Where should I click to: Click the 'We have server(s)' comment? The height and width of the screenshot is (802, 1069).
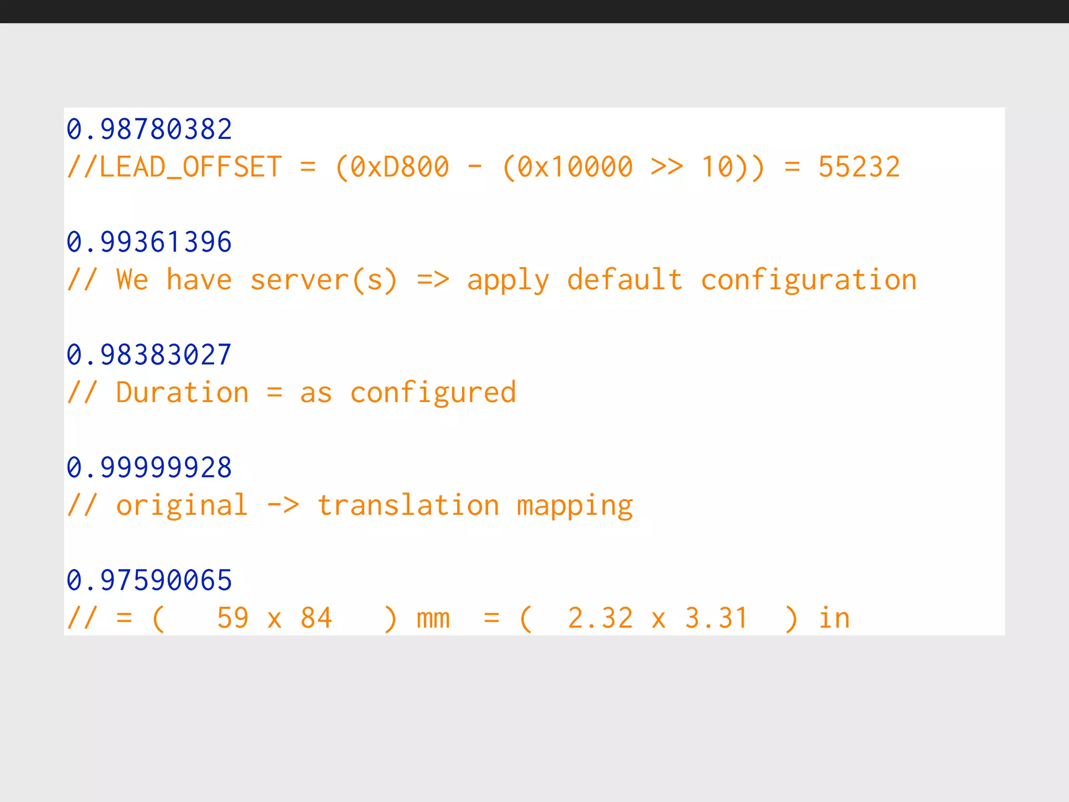pos(492,280)
